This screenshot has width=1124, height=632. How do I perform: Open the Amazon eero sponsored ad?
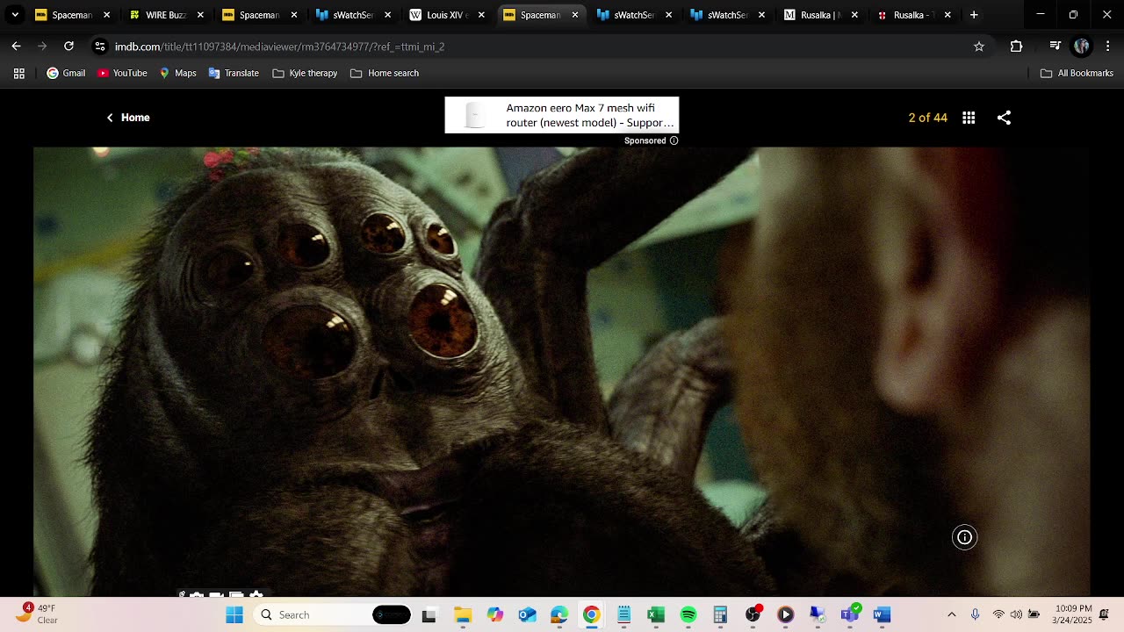562,115
